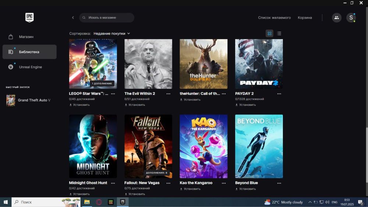Open Midnight Ghost Hunt cover

(x=93, y=146)
